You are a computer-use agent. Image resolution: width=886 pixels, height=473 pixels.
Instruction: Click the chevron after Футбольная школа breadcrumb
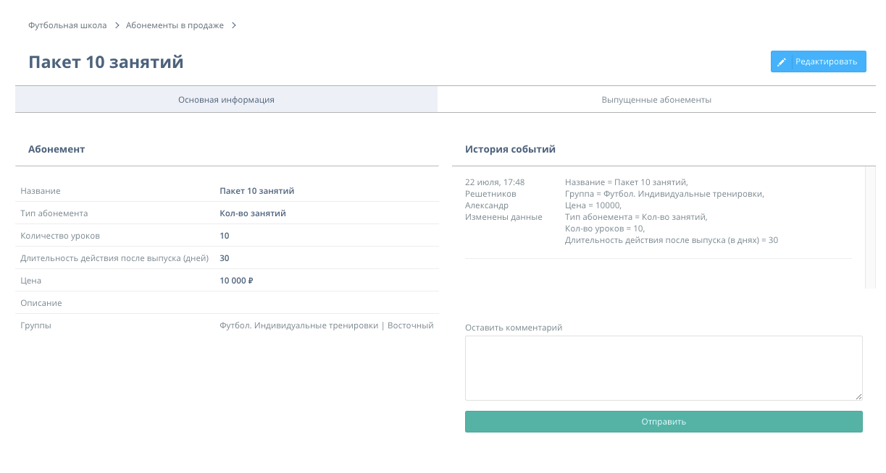coord(117,25)
